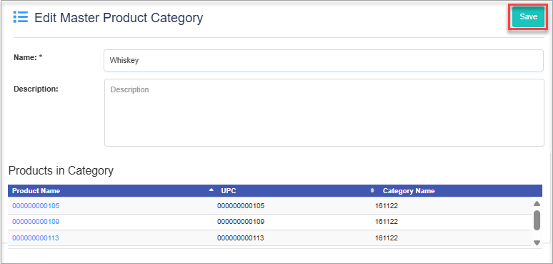The image size is (553, 264).
Task: Sort the table by UPC column
Action: [x=229, y=191]
